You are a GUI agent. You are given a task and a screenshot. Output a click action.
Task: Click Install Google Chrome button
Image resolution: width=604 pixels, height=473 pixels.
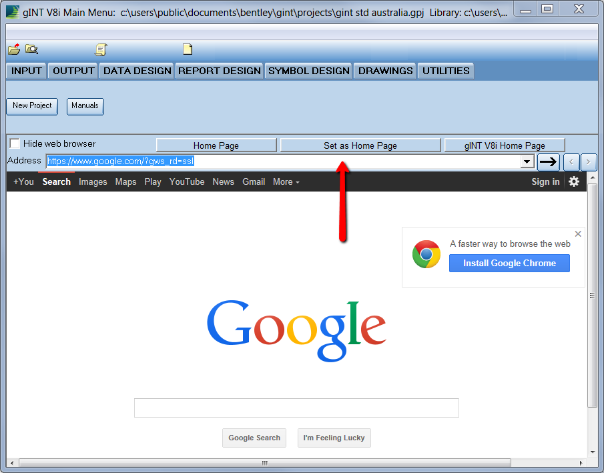point(509,263)
